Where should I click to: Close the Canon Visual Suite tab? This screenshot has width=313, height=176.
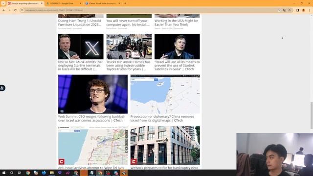point(119,3)
